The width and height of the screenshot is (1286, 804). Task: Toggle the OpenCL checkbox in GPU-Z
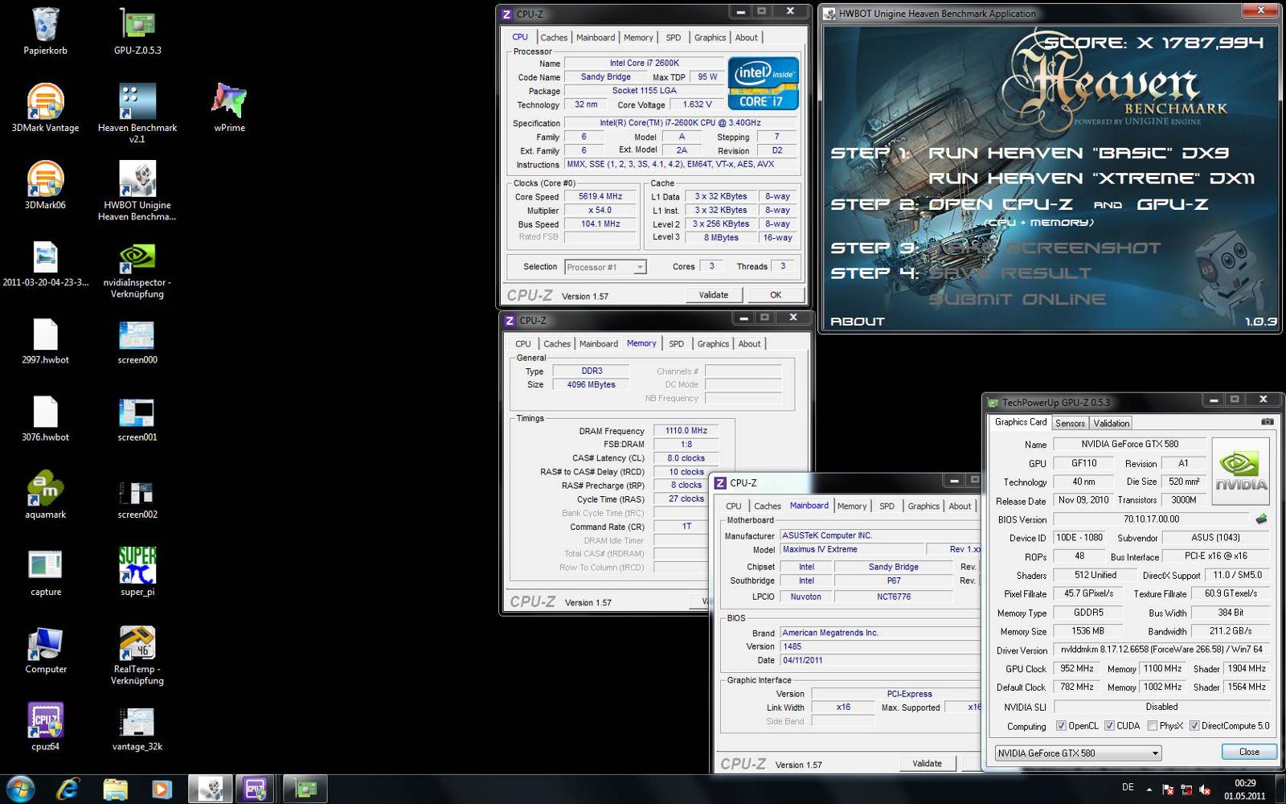1061,726
